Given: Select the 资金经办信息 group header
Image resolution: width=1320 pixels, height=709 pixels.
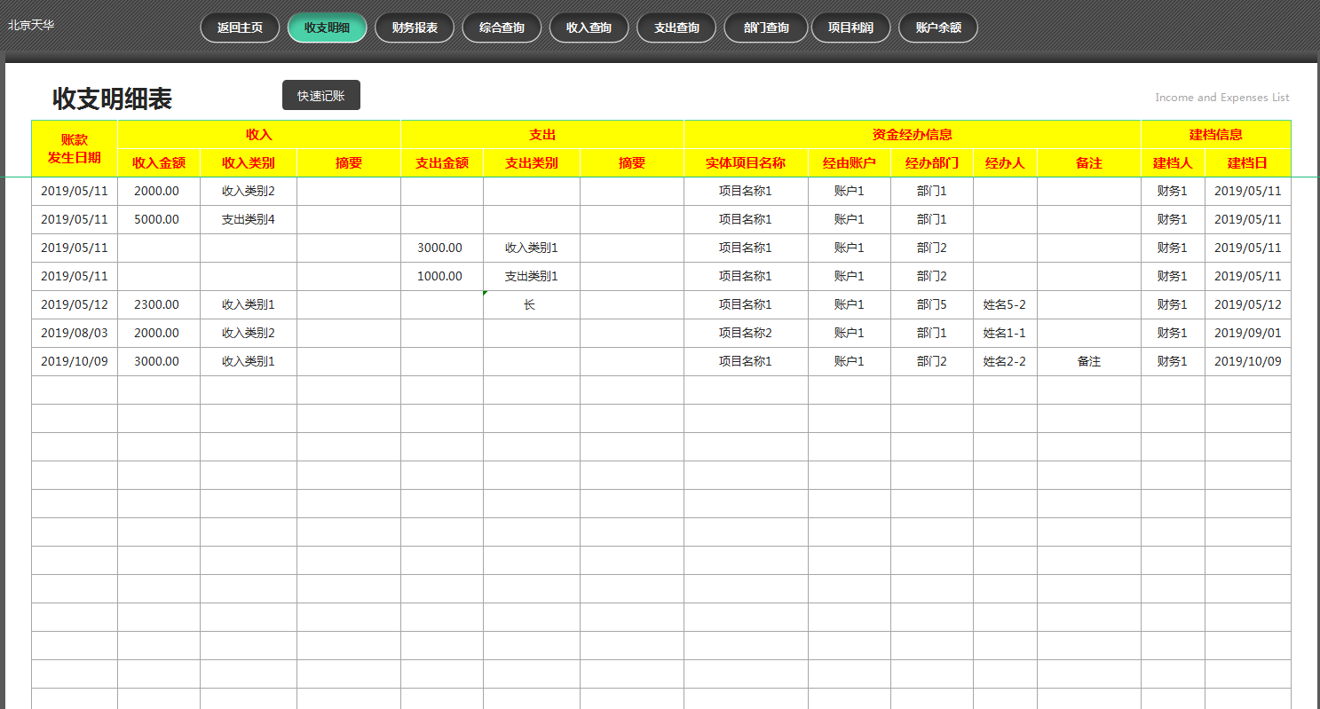Looking at the screenshot, I should pos(913,135).
